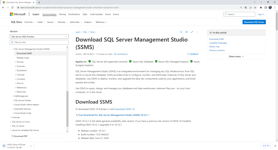Viewport: 278px width, 150px height.
Task: Open the Administer dropdown menu
Action: [x=76, y=22]
